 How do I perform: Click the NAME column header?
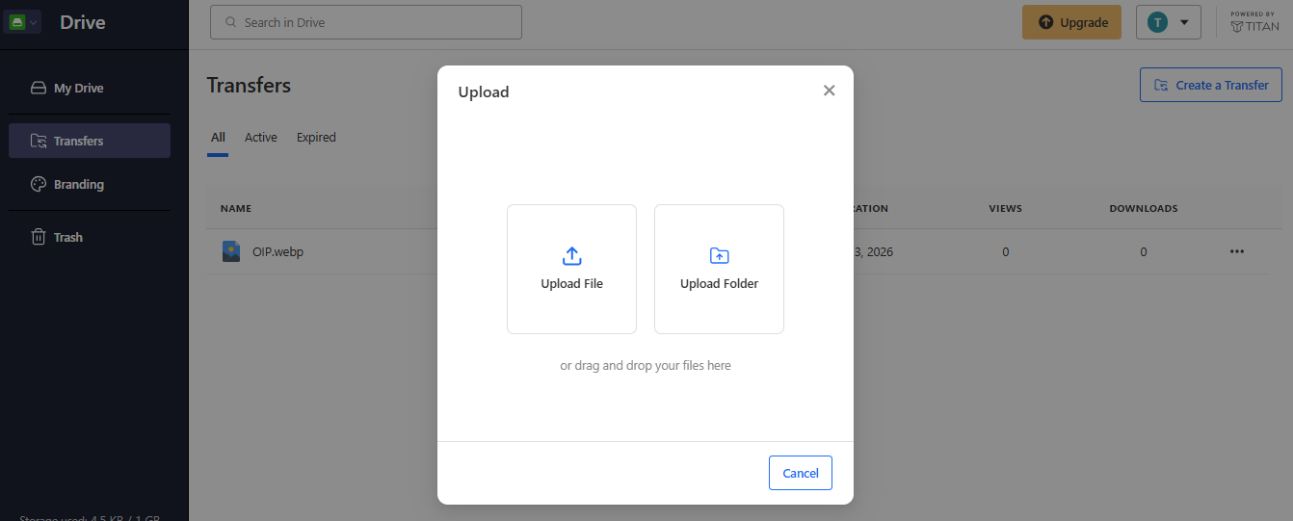click(x=236, y=208)
